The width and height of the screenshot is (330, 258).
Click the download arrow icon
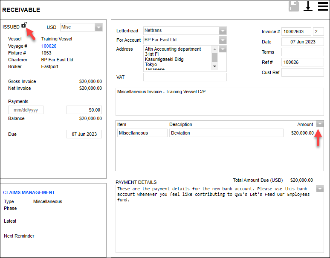pyautogui.click(x=308, y=6)
